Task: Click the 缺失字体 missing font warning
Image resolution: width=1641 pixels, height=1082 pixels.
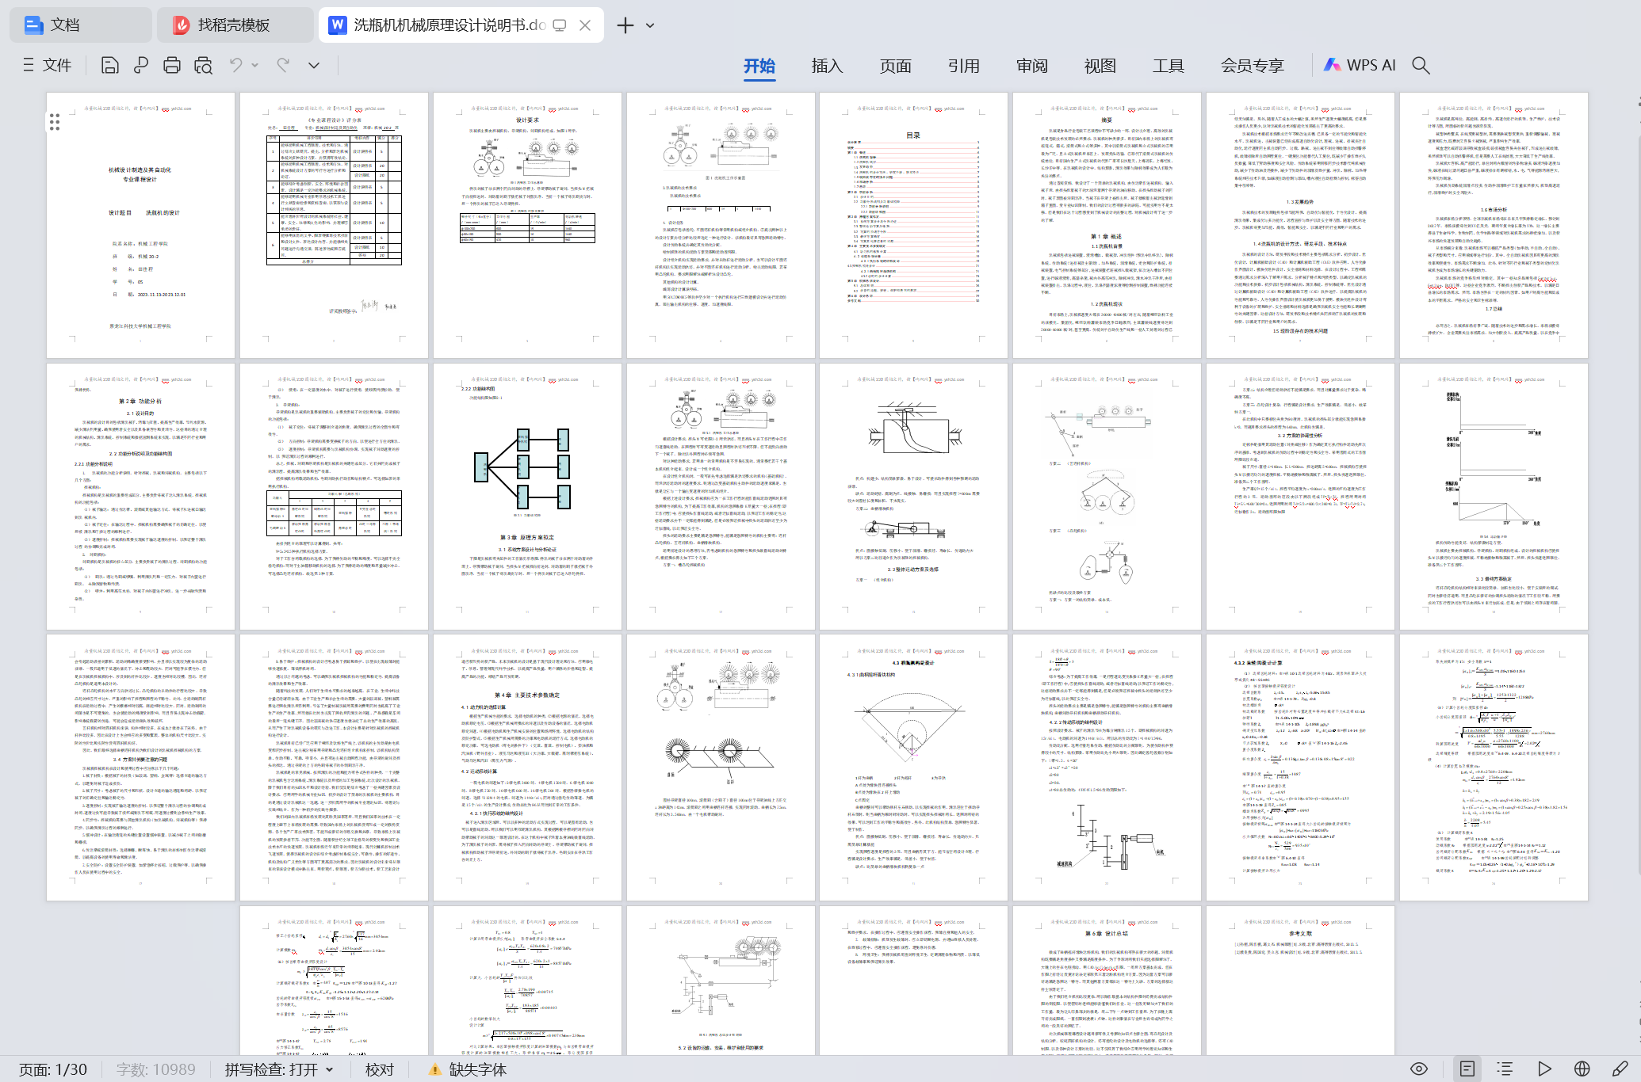Action: [468, 1069]
